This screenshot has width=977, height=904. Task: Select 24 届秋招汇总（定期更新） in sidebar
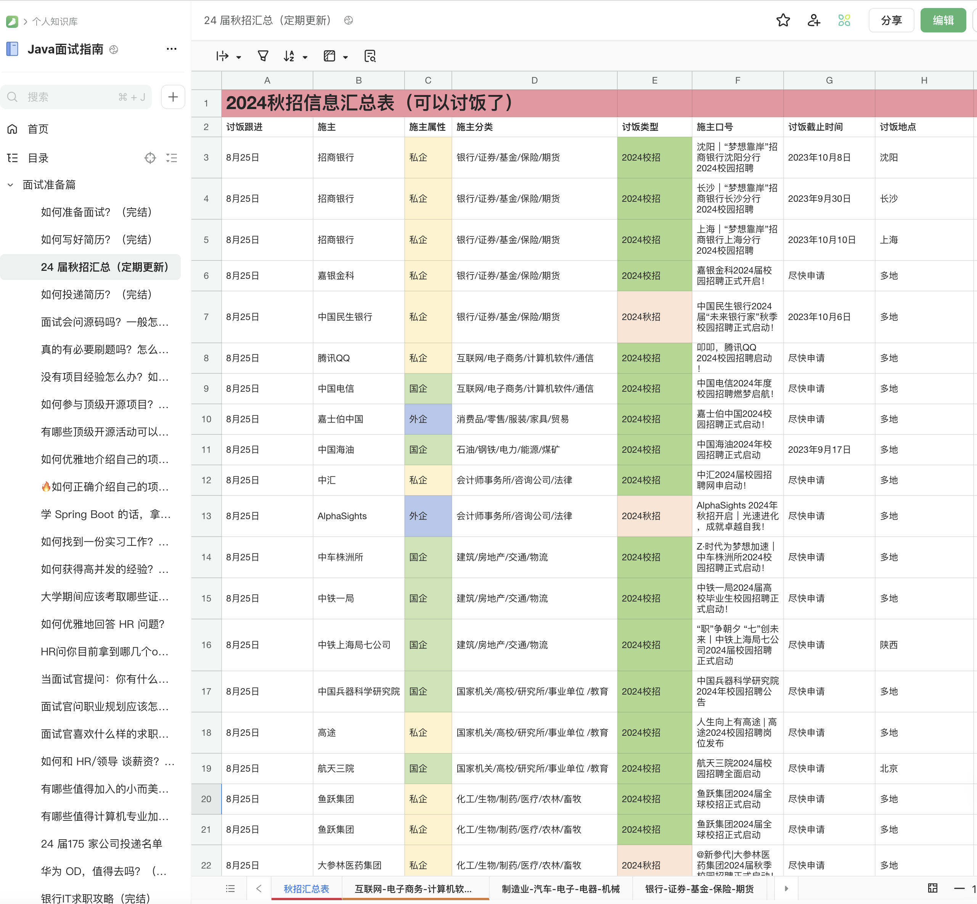point(90,267)
